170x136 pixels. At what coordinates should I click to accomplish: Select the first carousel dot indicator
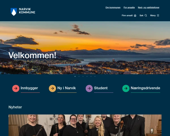point(75,76)
